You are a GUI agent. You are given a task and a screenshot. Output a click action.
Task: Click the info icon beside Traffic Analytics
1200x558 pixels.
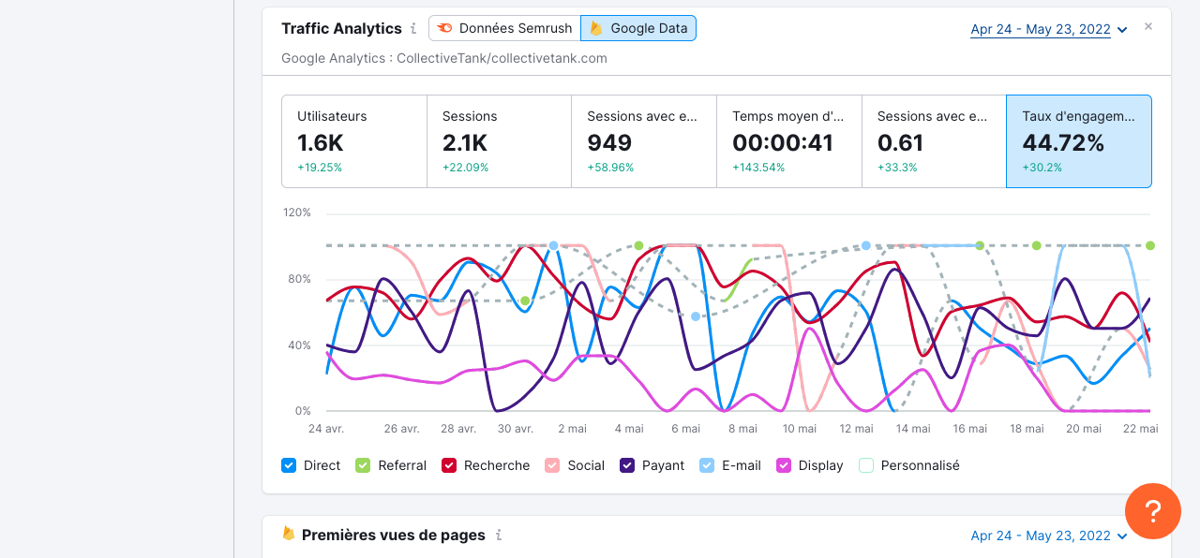click(x=413, y=29)
